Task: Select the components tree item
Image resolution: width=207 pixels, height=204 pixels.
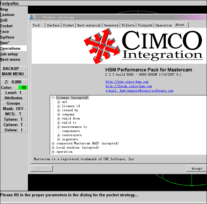Action: [x=71, y=131]
